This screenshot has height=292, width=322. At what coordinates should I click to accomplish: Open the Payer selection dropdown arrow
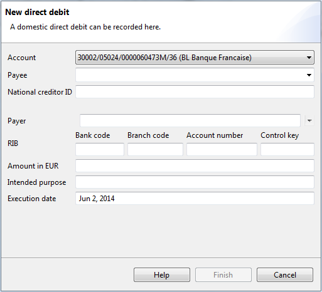(309, 120)
